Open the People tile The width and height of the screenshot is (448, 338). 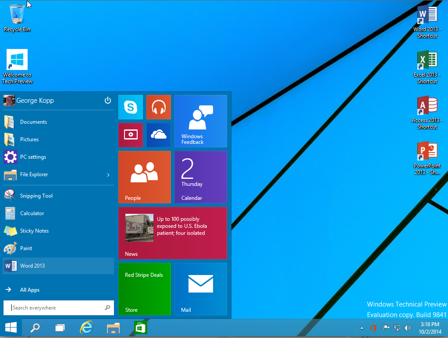[145, 177]
